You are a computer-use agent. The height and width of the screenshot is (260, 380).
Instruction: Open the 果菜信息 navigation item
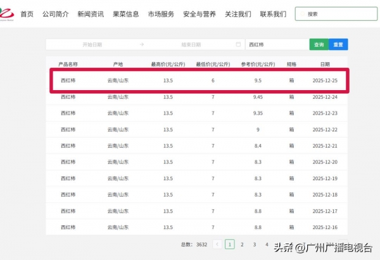(x=126, y=13)
